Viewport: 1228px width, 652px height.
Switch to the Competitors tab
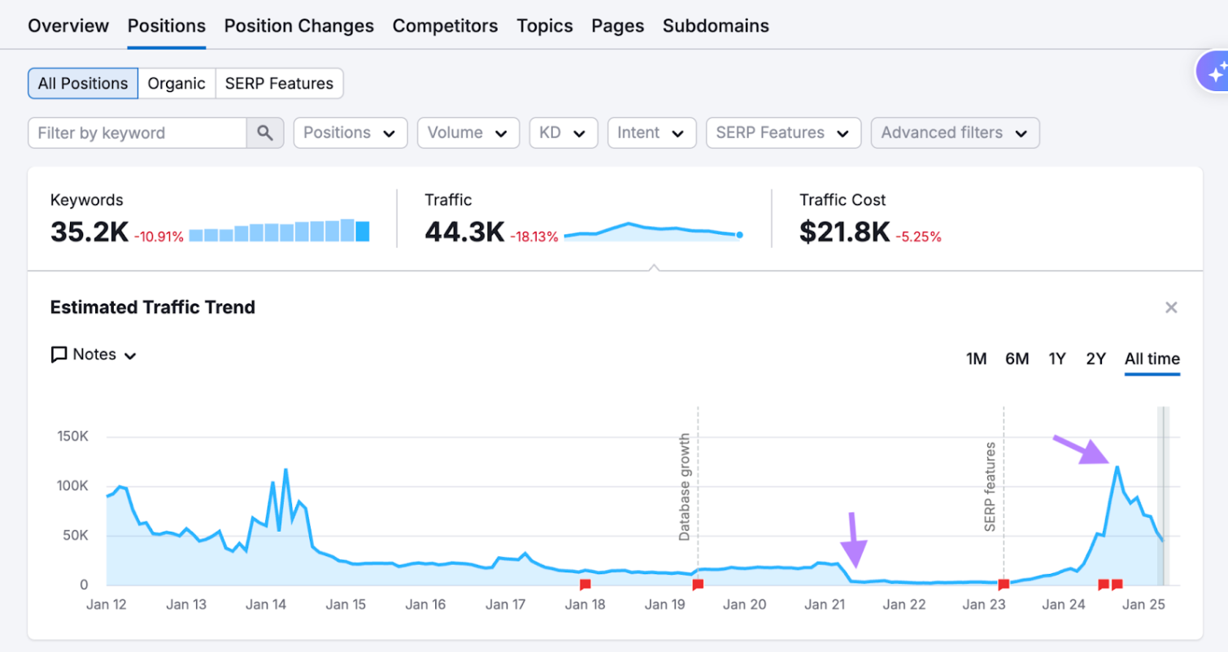(x=445, y=25)
